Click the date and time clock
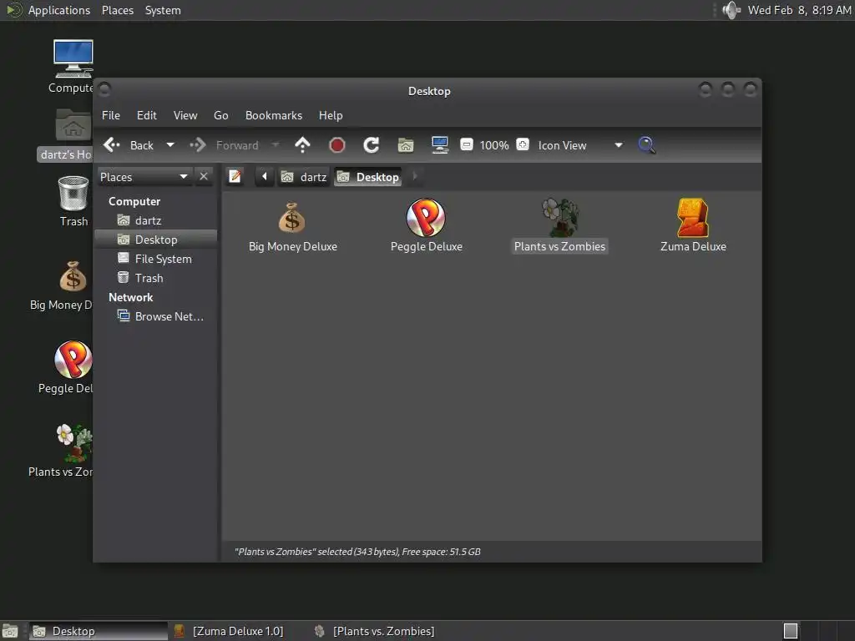Viewport: 855px width, 641px height. coord(799,10)
